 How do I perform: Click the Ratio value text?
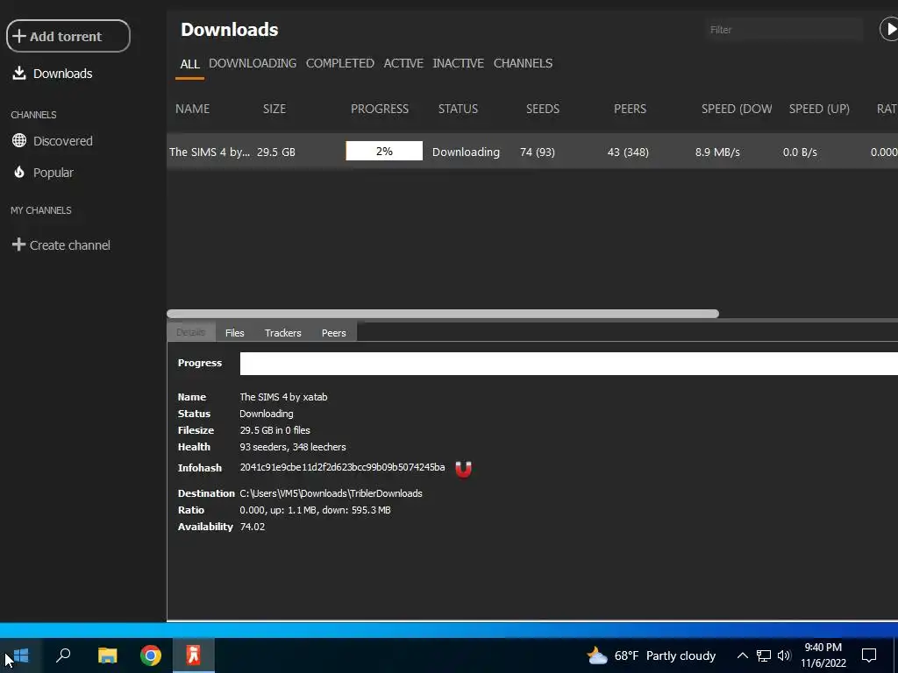315,510
